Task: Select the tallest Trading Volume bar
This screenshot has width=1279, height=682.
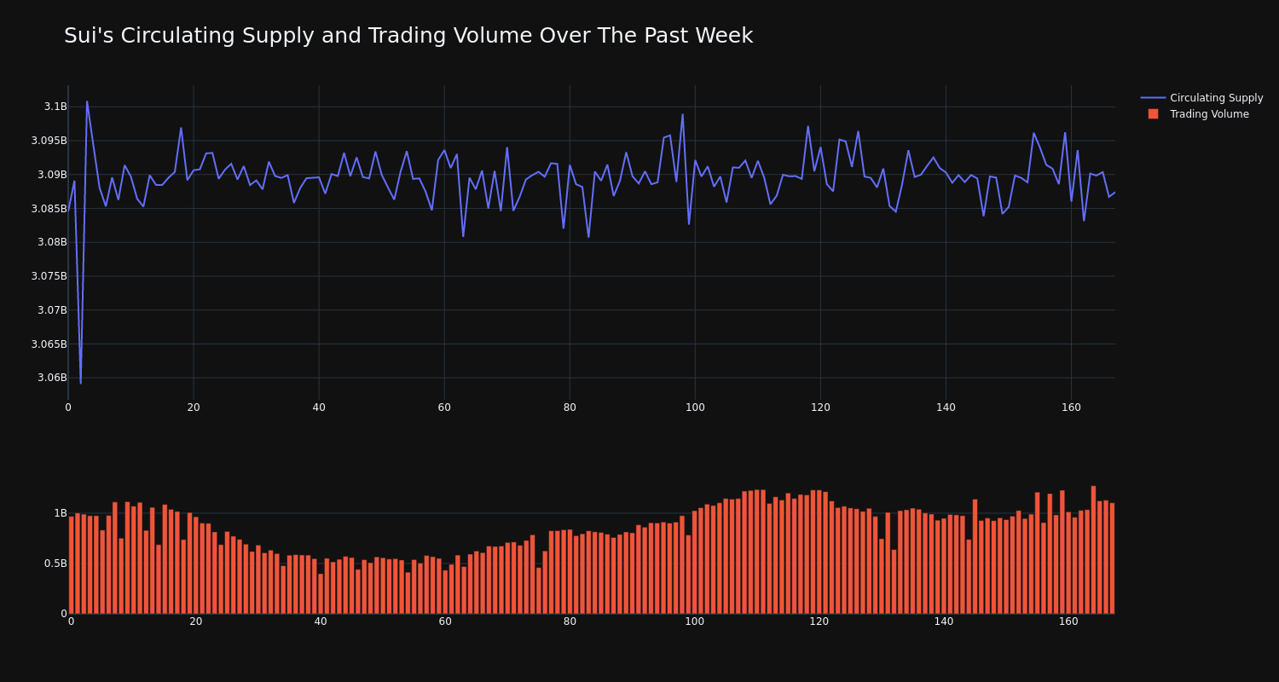Action: (1093, 550)
